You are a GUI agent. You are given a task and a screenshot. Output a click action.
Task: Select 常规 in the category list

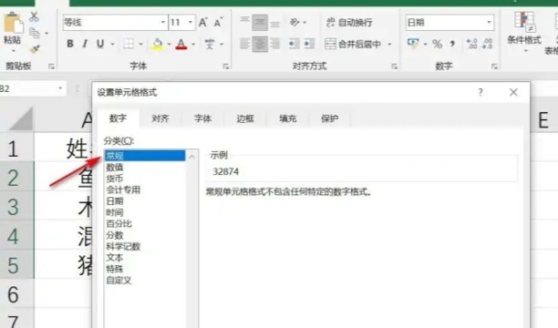[x=145, y=156]
